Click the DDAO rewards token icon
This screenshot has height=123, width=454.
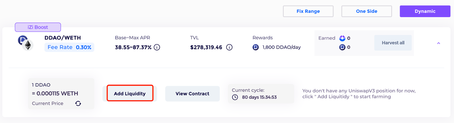coord(256,47)
